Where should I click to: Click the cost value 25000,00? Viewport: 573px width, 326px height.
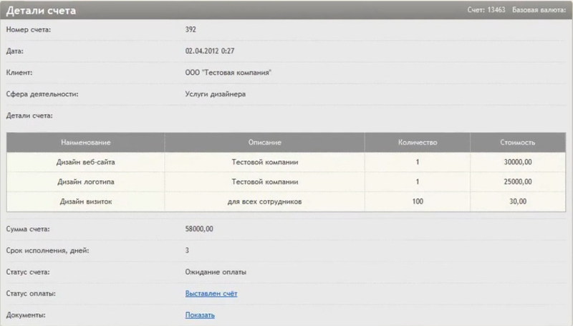pyautogui.click(x=518, y=182)
